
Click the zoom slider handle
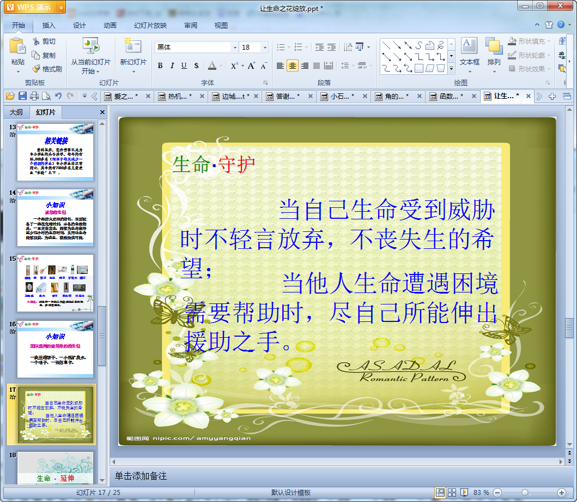[x=525, y=492]
